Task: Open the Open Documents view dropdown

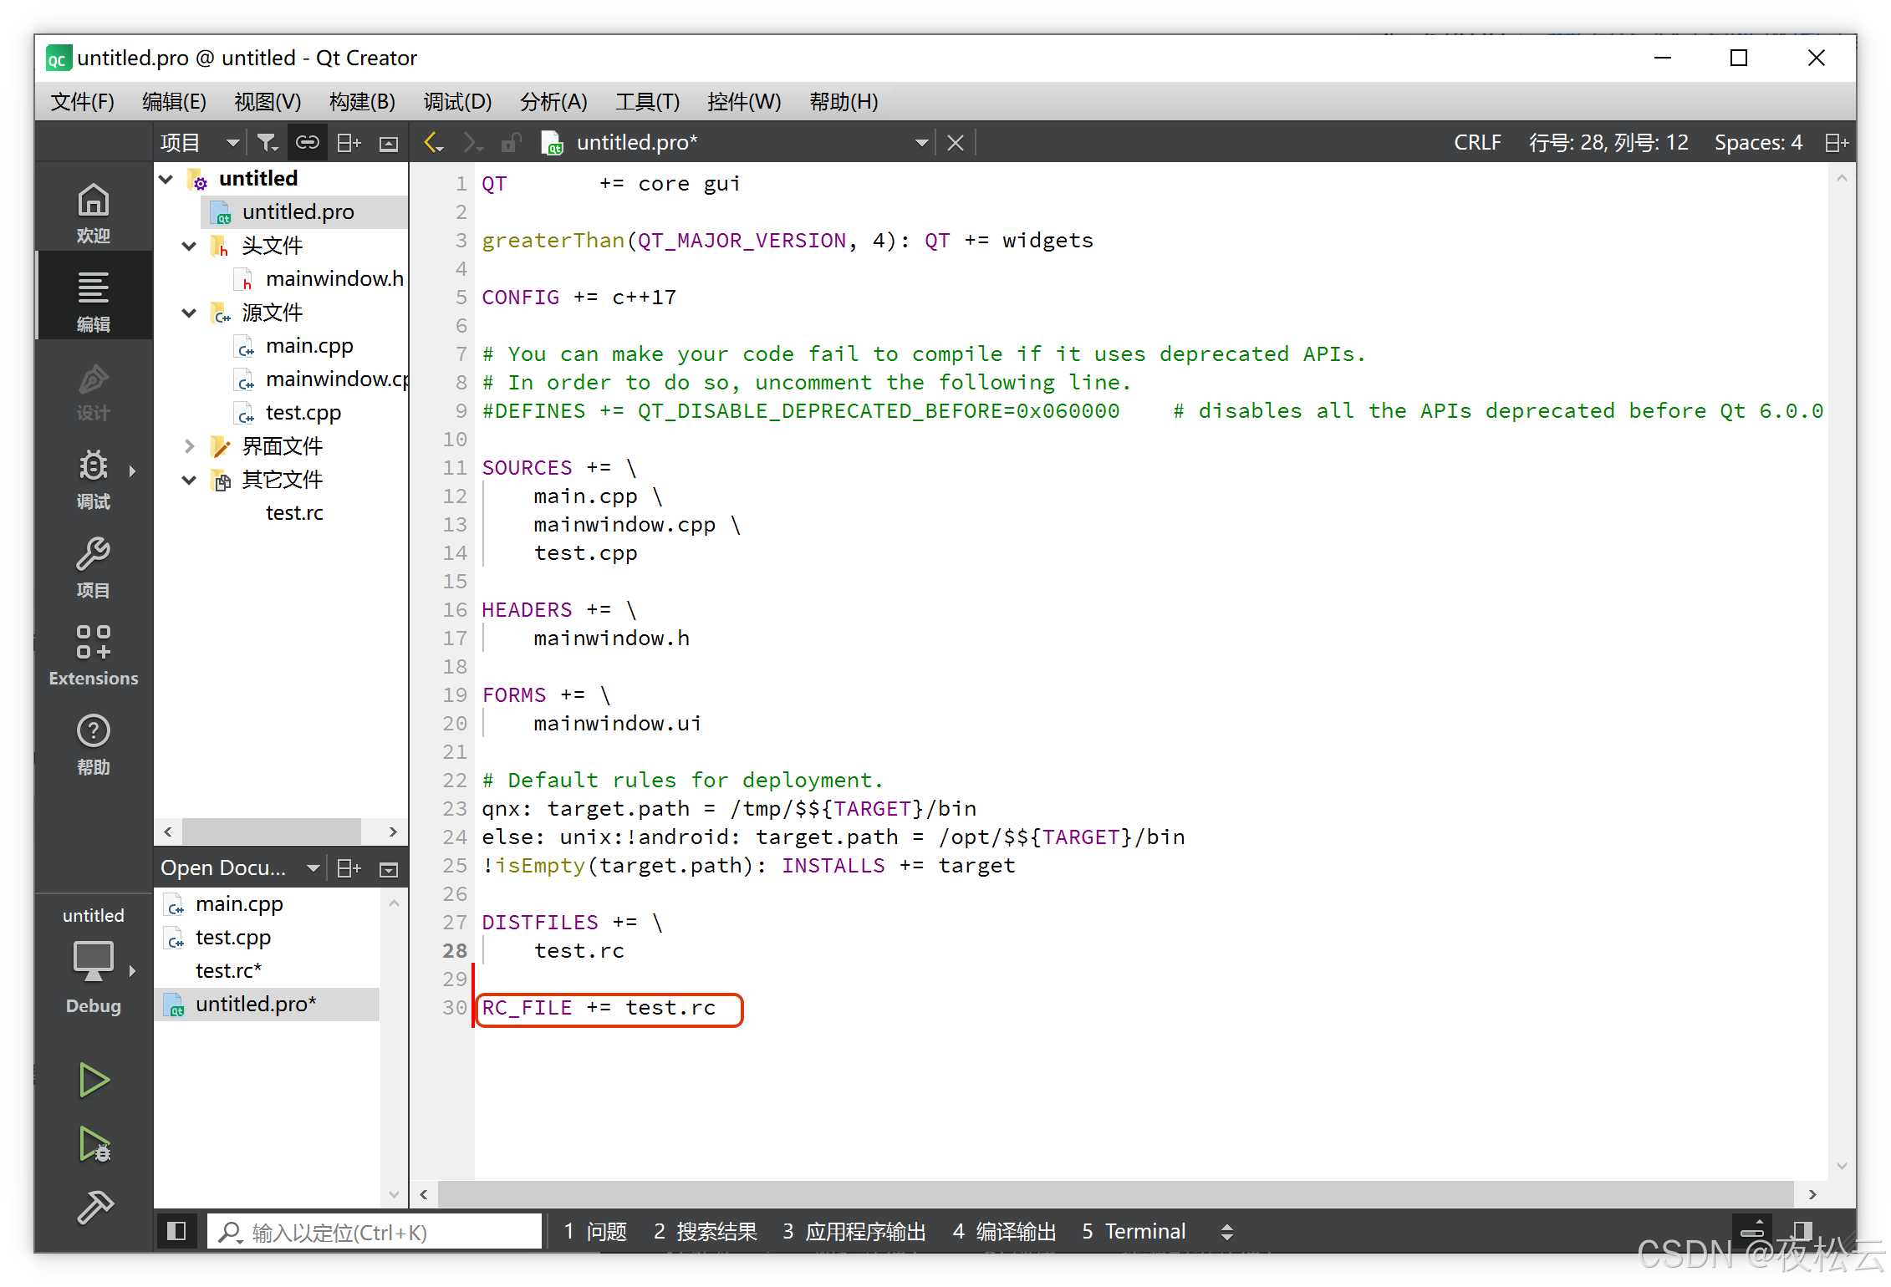Action: tap(313, 868)
